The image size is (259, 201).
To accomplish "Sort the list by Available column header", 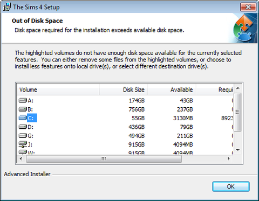I will coord(172,89).
